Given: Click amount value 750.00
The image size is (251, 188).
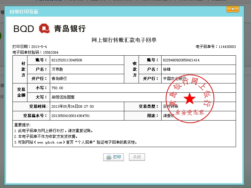Looking at the screenshot, I should (x=57, y=88).
